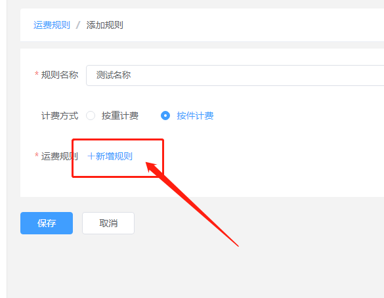Open the 运费规则 breadcrumb link

pyautogui.click(x=52, y=25)
